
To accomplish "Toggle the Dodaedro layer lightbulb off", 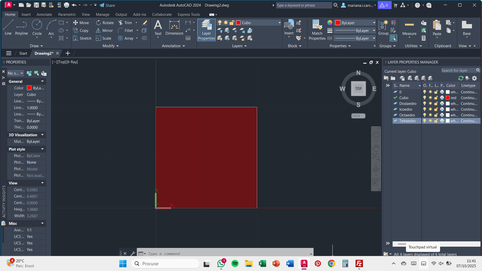I will pos(425,104).
